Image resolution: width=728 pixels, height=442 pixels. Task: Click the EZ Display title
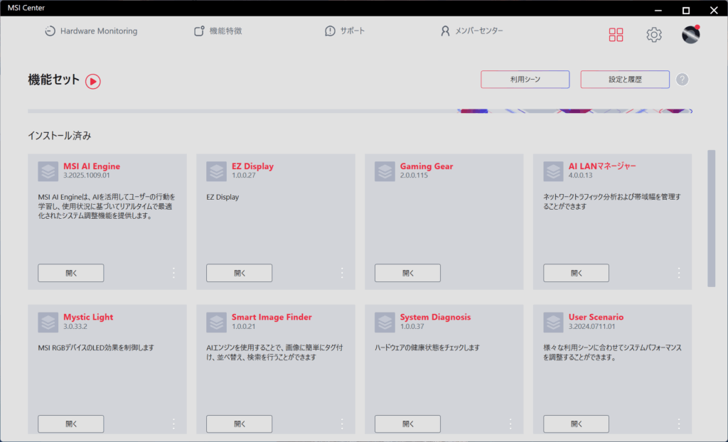[x=252, y=166]
